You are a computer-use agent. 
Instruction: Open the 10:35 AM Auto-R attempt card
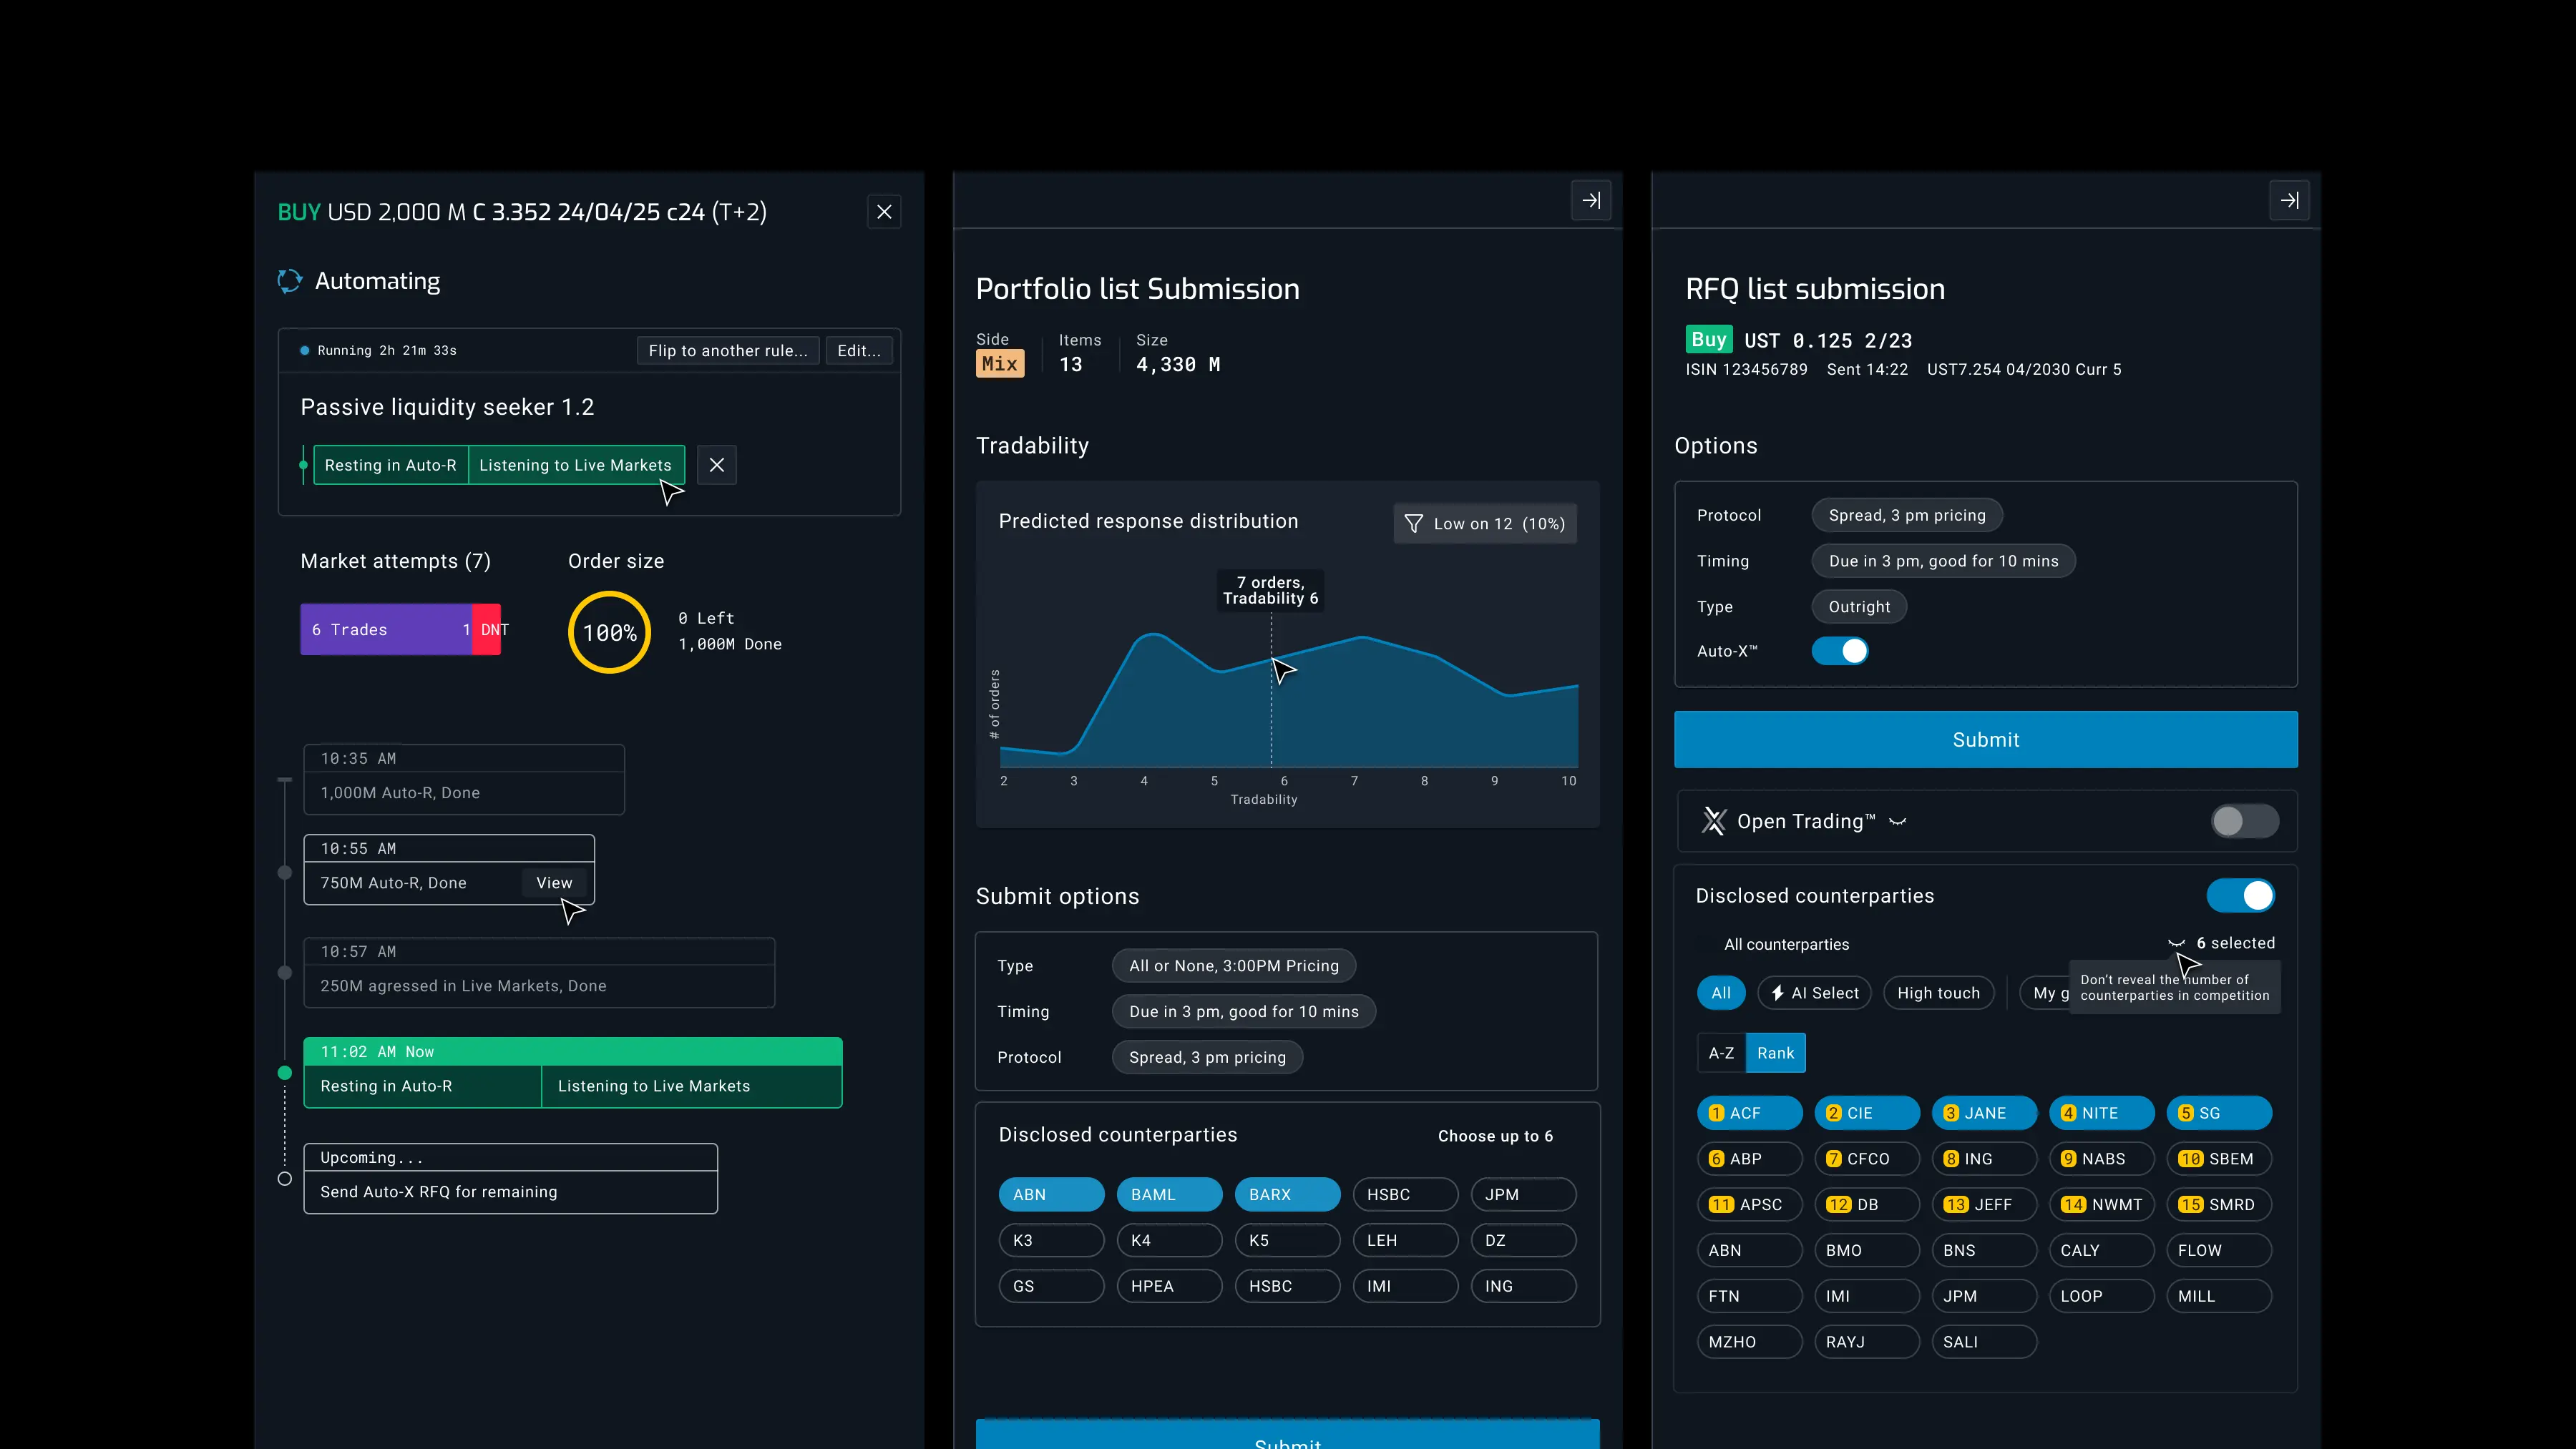pos(464,780)
